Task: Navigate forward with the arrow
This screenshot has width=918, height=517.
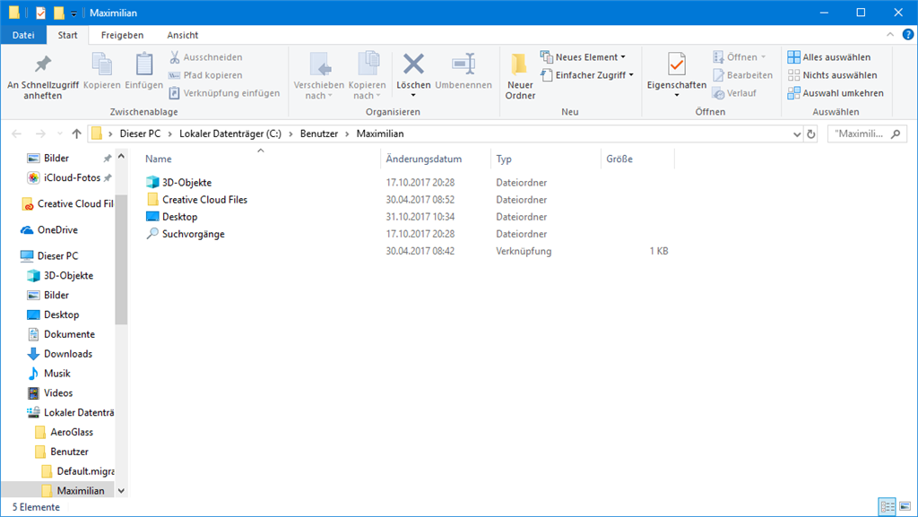Action: tap(40, 134)
